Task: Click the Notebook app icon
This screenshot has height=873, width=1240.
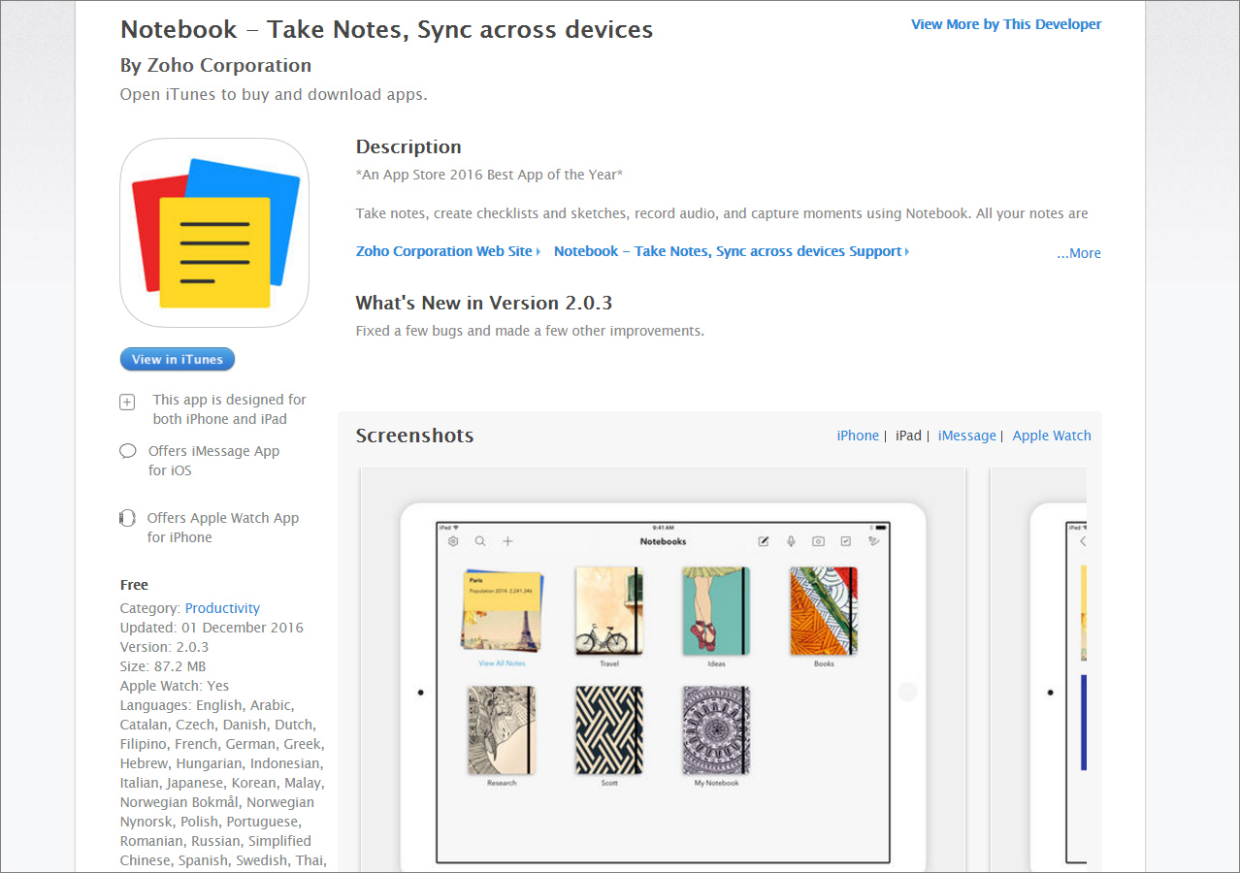Action: click(x=214, y=233)
